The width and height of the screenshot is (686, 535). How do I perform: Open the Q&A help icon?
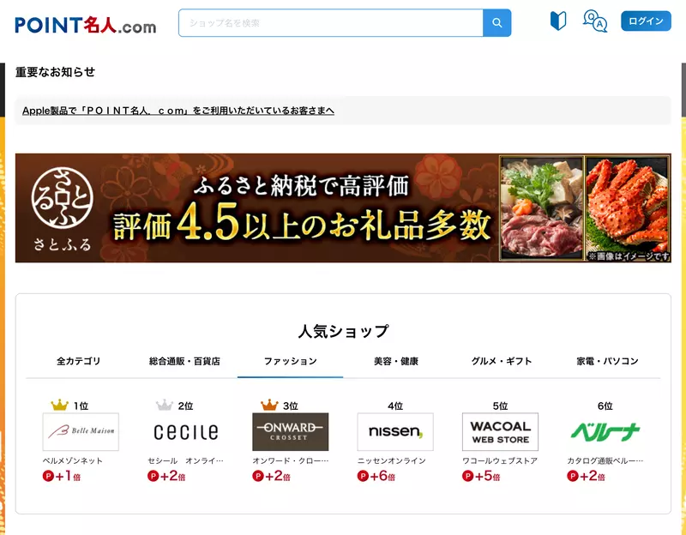pyautogui.click(x=595, y=21)
